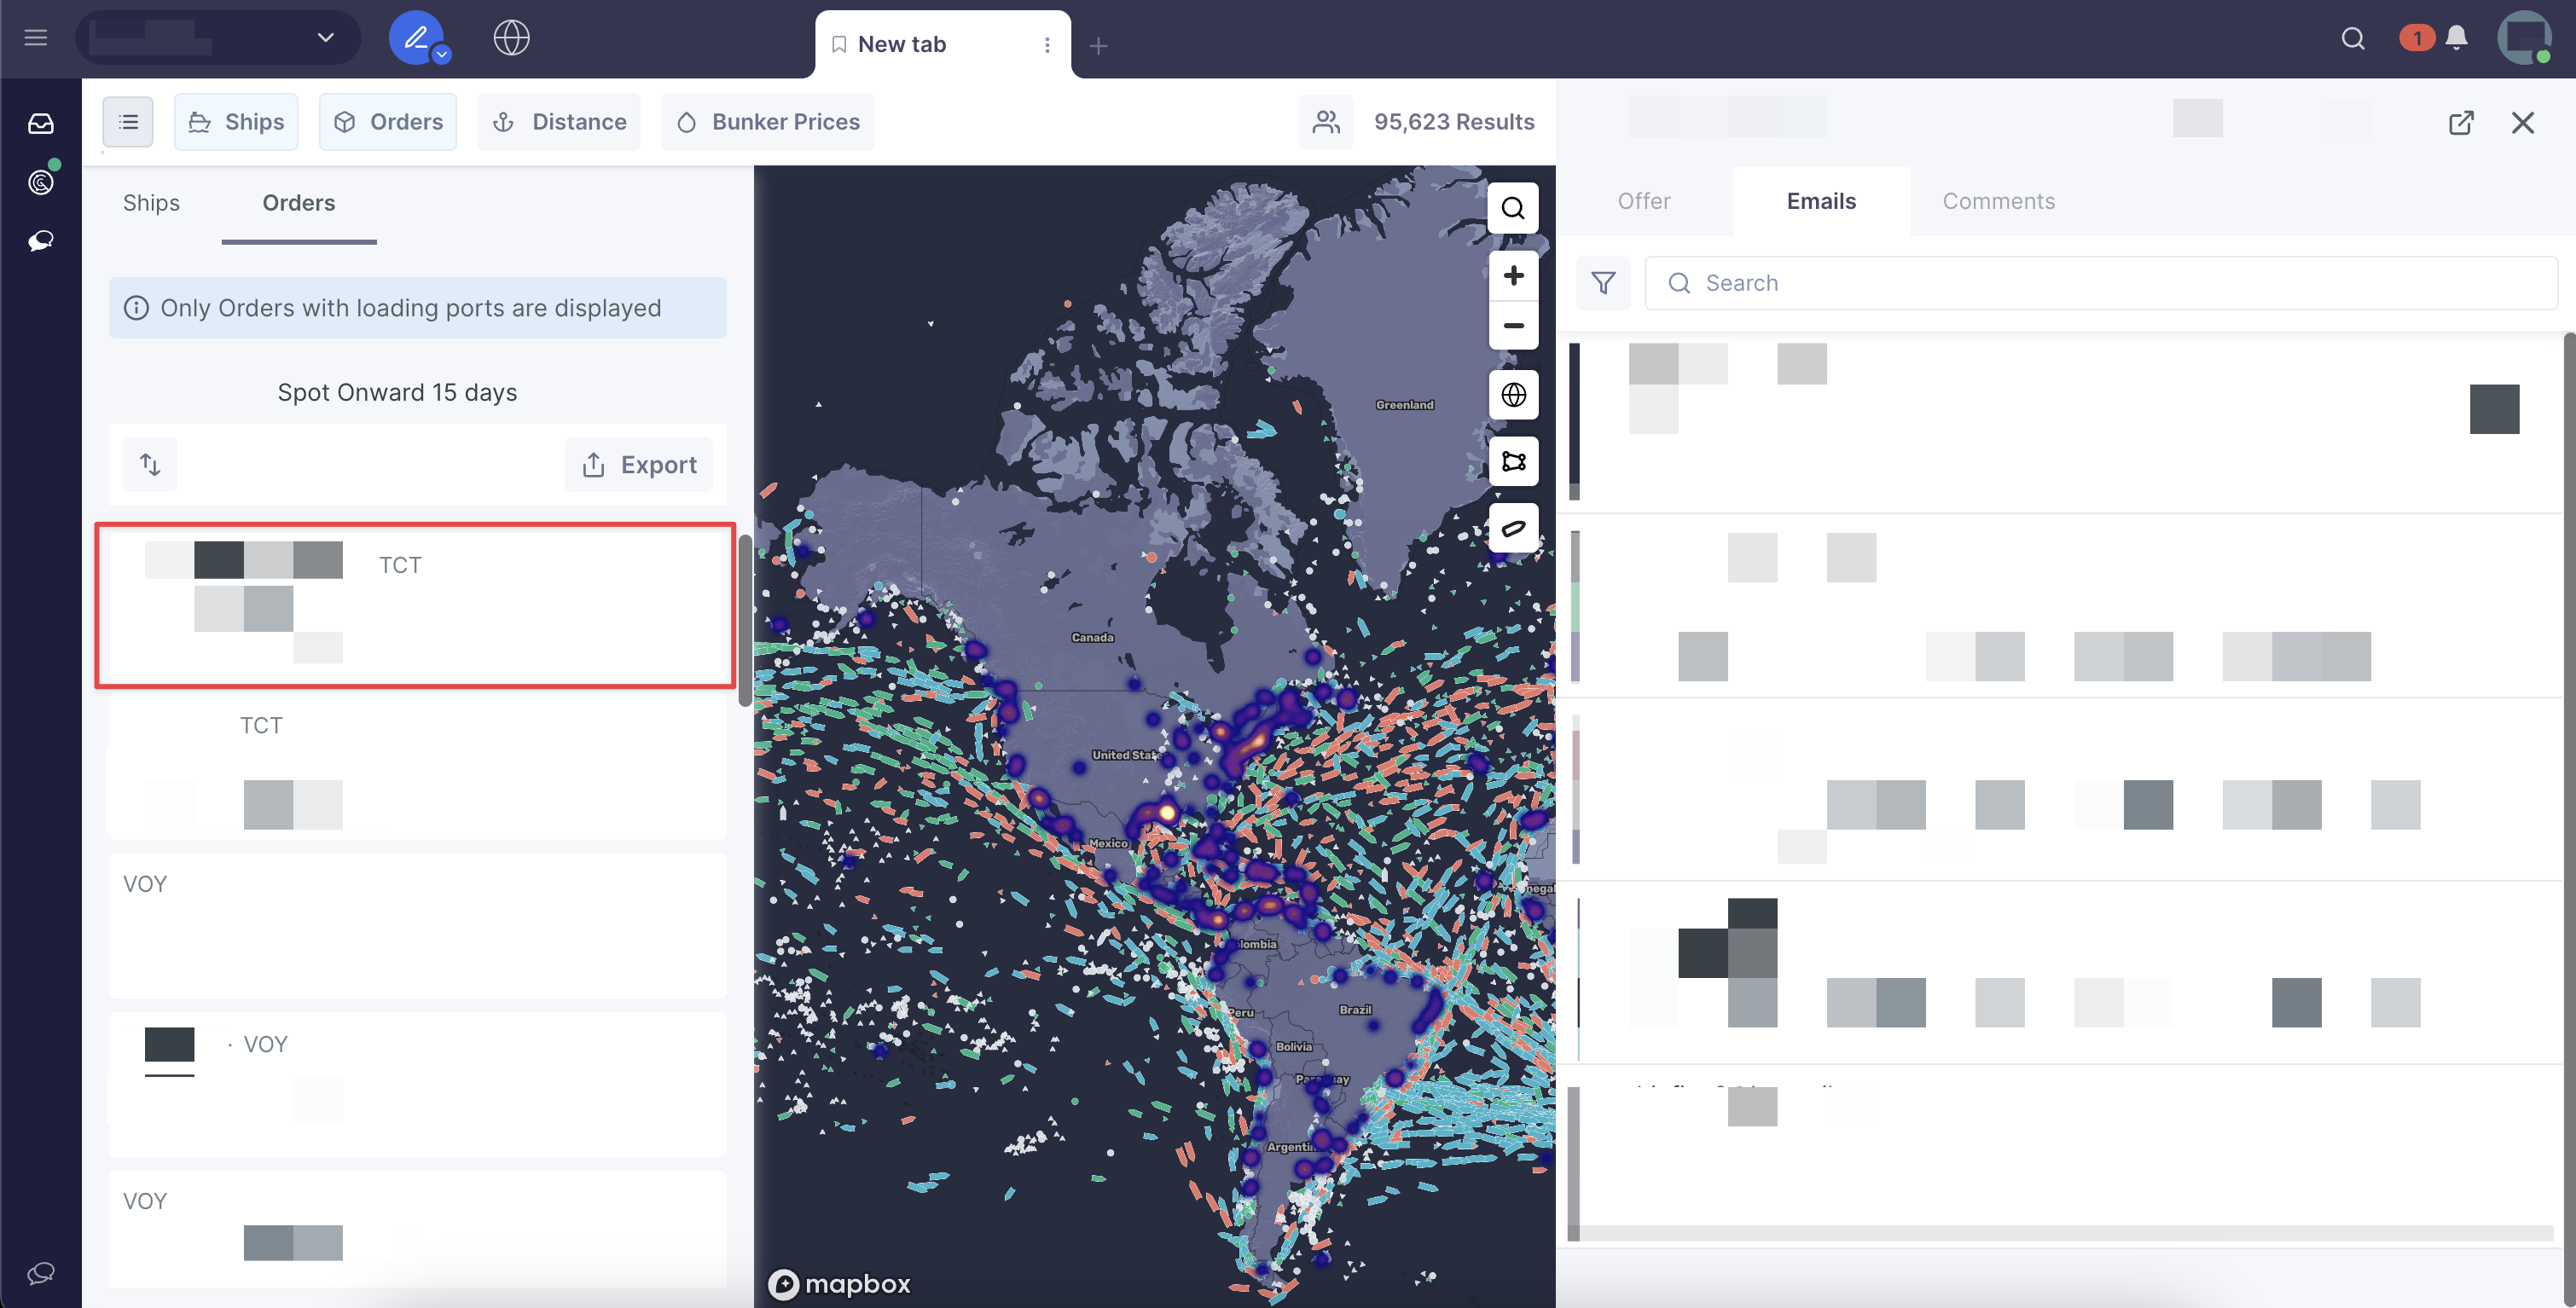
Task: Click the Export button
Action: point(639,464)
